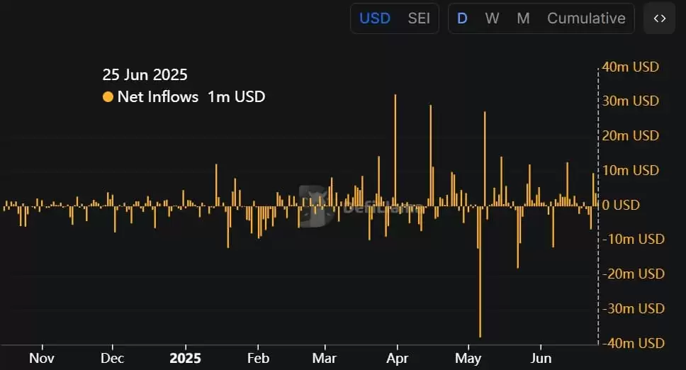Viewport: 686px width, 370px height.
Task: Click the Apr label on the time axis
Action: 397,358
